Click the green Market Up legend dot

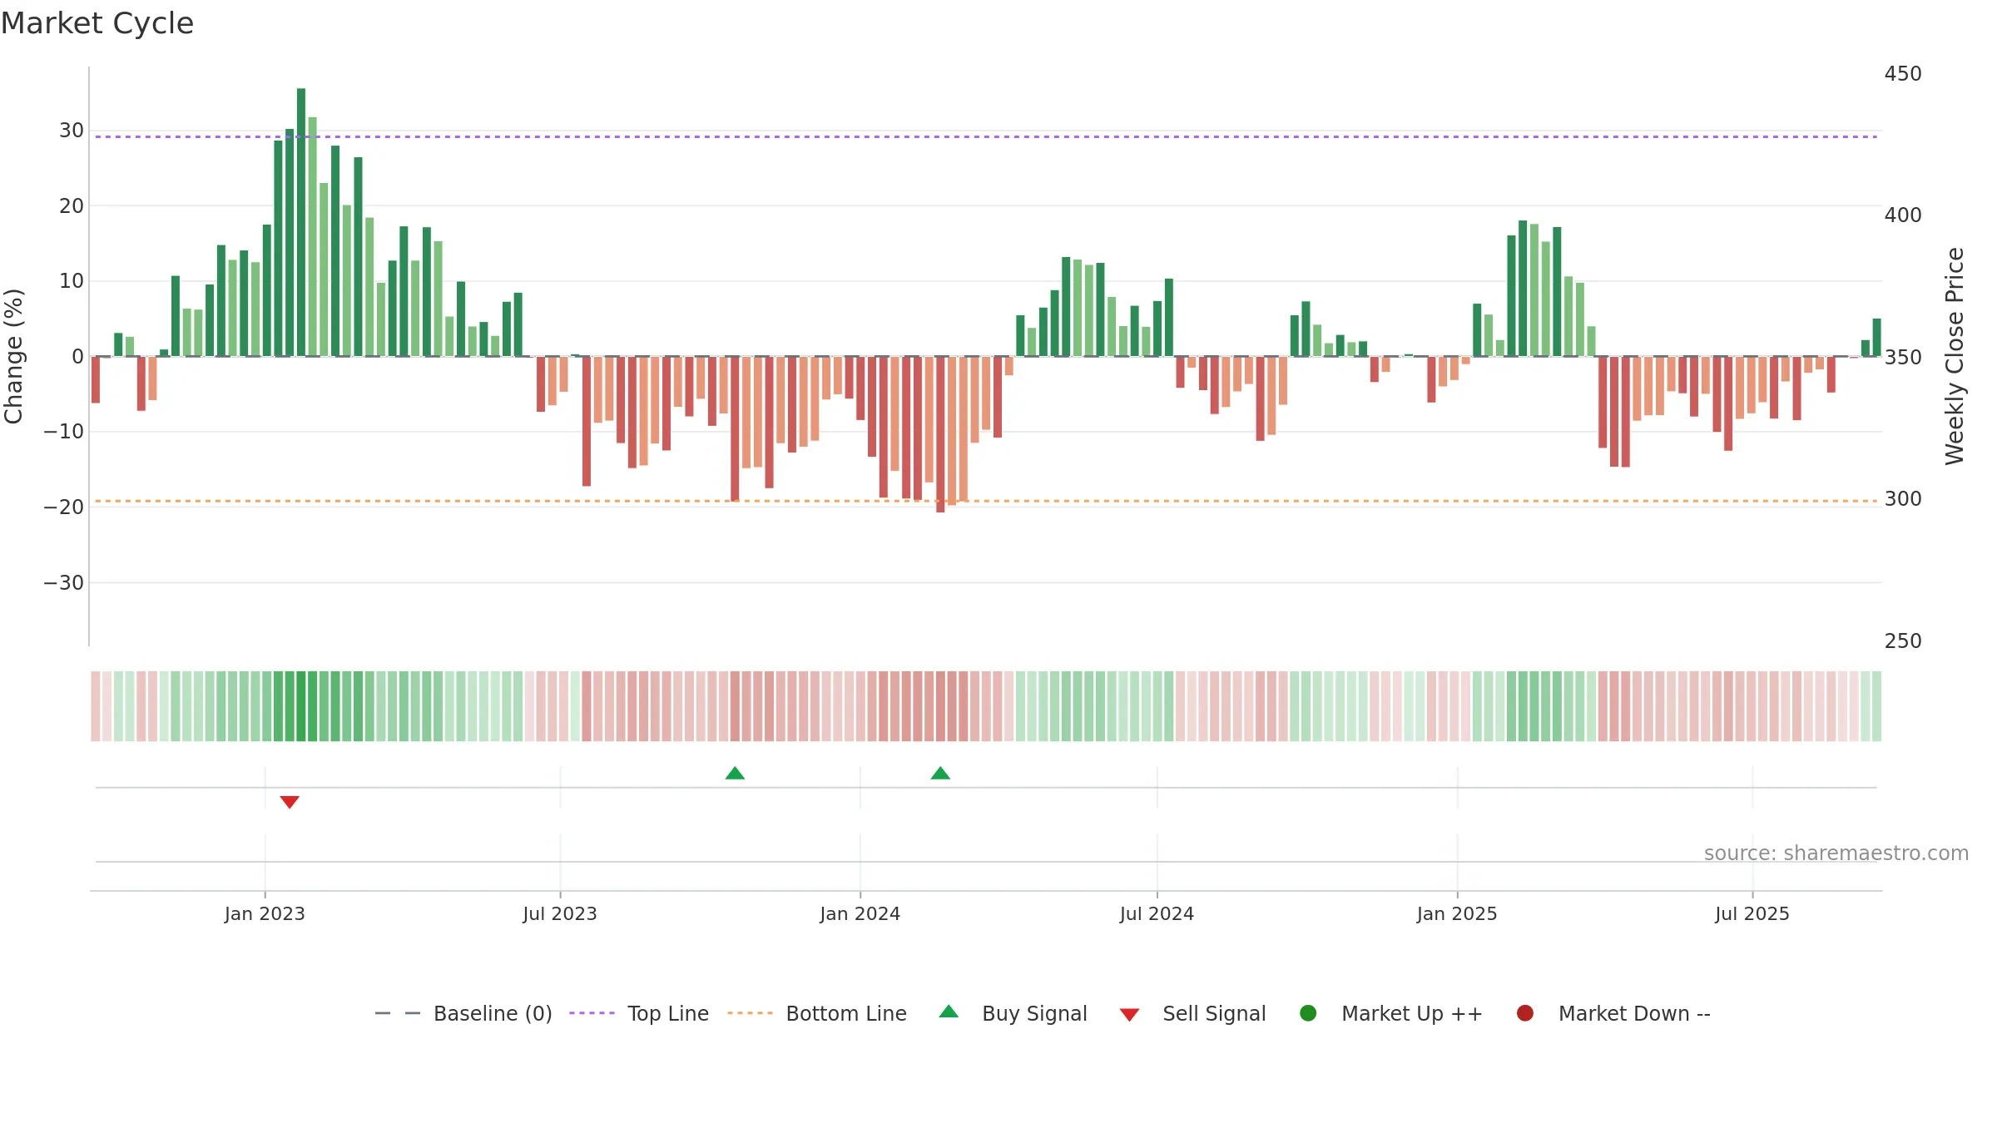(1308, 1013)
